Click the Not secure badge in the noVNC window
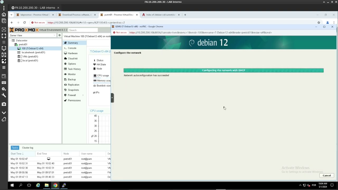The height and width of the screenshot is (190, 338). (x=120, y=32)
